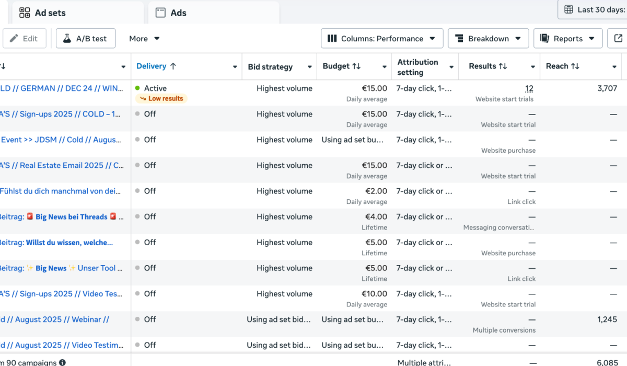627x366 pixels.
Task: Open the Reports dropdown menu
Action: point(567,39)
